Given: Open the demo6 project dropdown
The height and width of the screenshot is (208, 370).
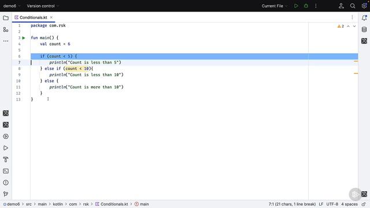Looking at the screenshot, I should (x=12, y=6).
